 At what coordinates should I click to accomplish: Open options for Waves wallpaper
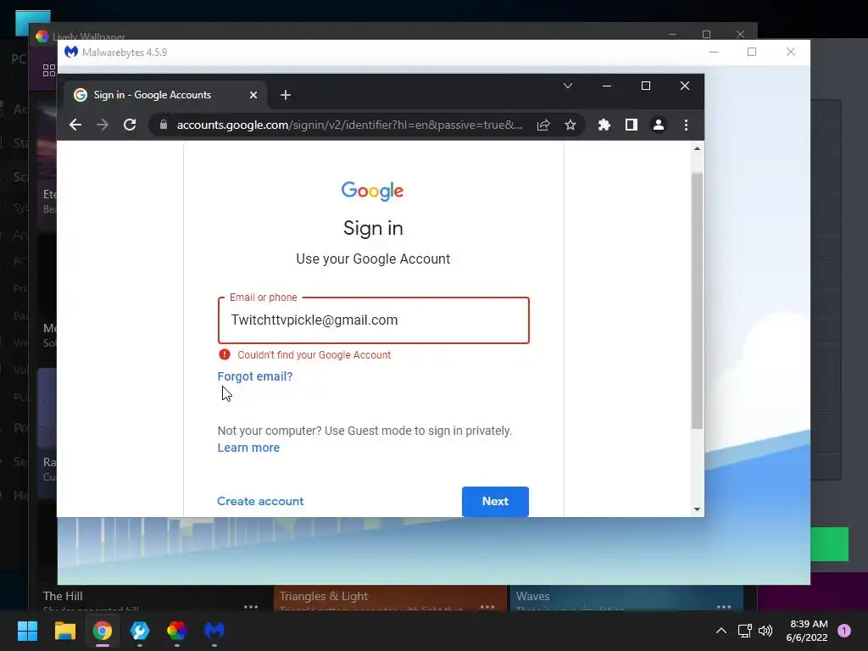tap(724, 607)
